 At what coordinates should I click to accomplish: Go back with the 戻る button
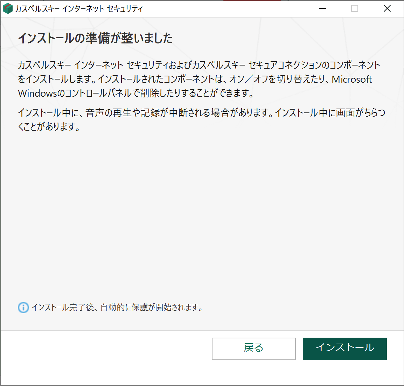click(x=253, y=349)
